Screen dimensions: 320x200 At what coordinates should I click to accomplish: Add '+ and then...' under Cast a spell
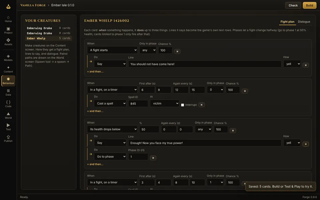coord(95,111)
